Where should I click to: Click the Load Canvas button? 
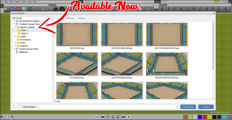[x=188, y=107]
